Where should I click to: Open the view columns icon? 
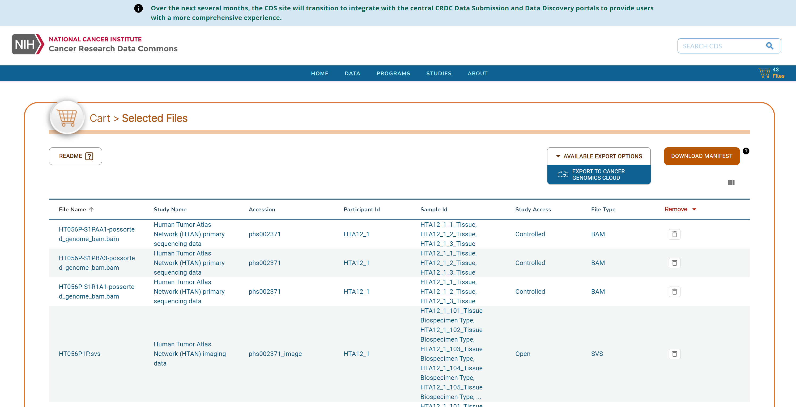[x=731, y=182]
